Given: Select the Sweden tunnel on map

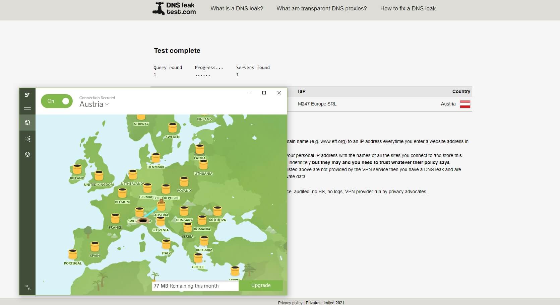Looking at the screenshot, I should pos(173,128).
